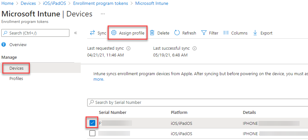Uncheck the first iPhone device row checkbox
Image resolution: width=308 pixels, height=140 pixels.
click(92, 123)
